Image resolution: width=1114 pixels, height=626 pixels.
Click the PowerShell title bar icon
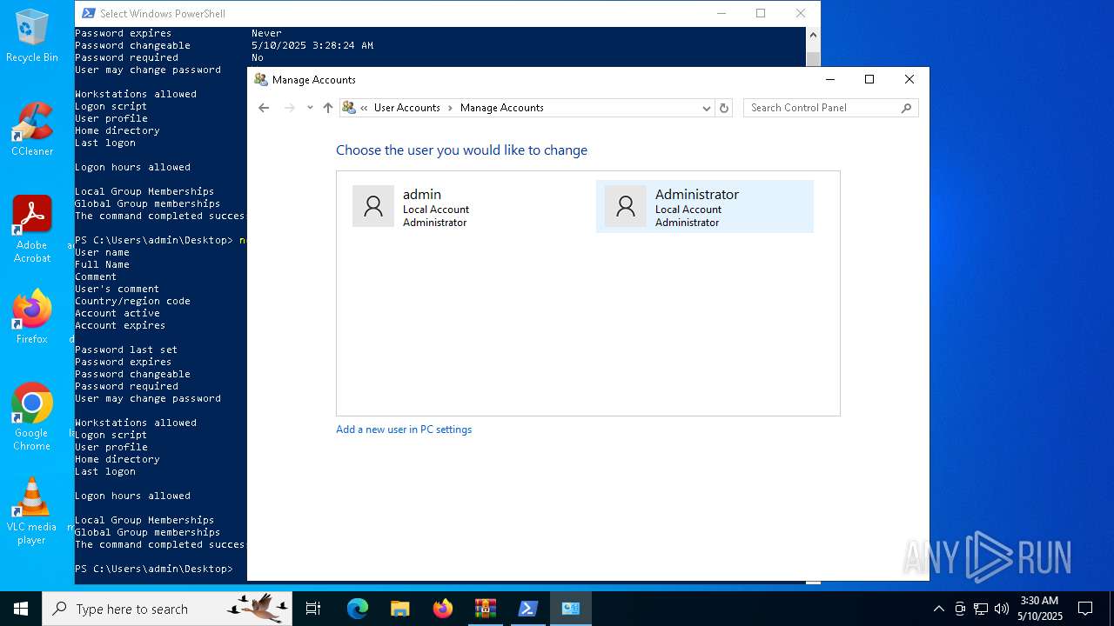point(89,13)
